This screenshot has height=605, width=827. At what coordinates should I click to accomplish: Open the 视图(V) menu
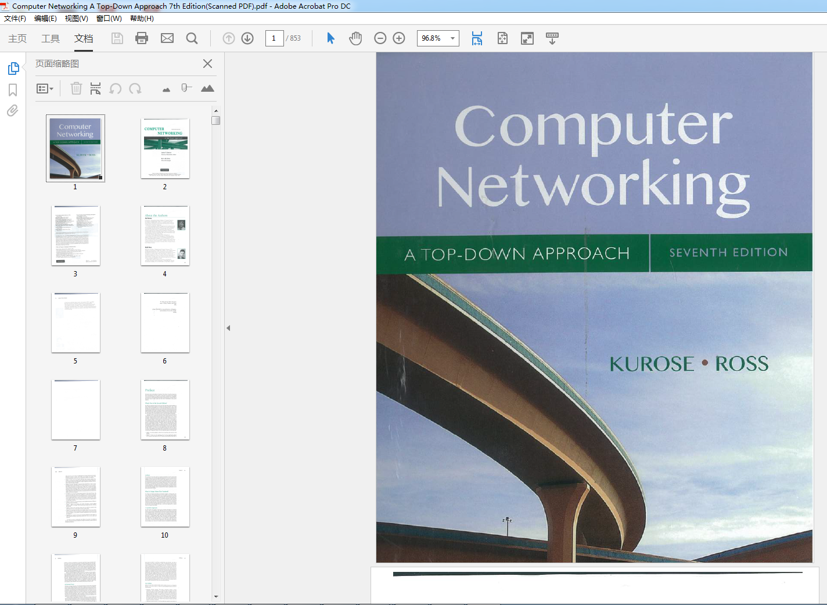(x=77, y=19)
